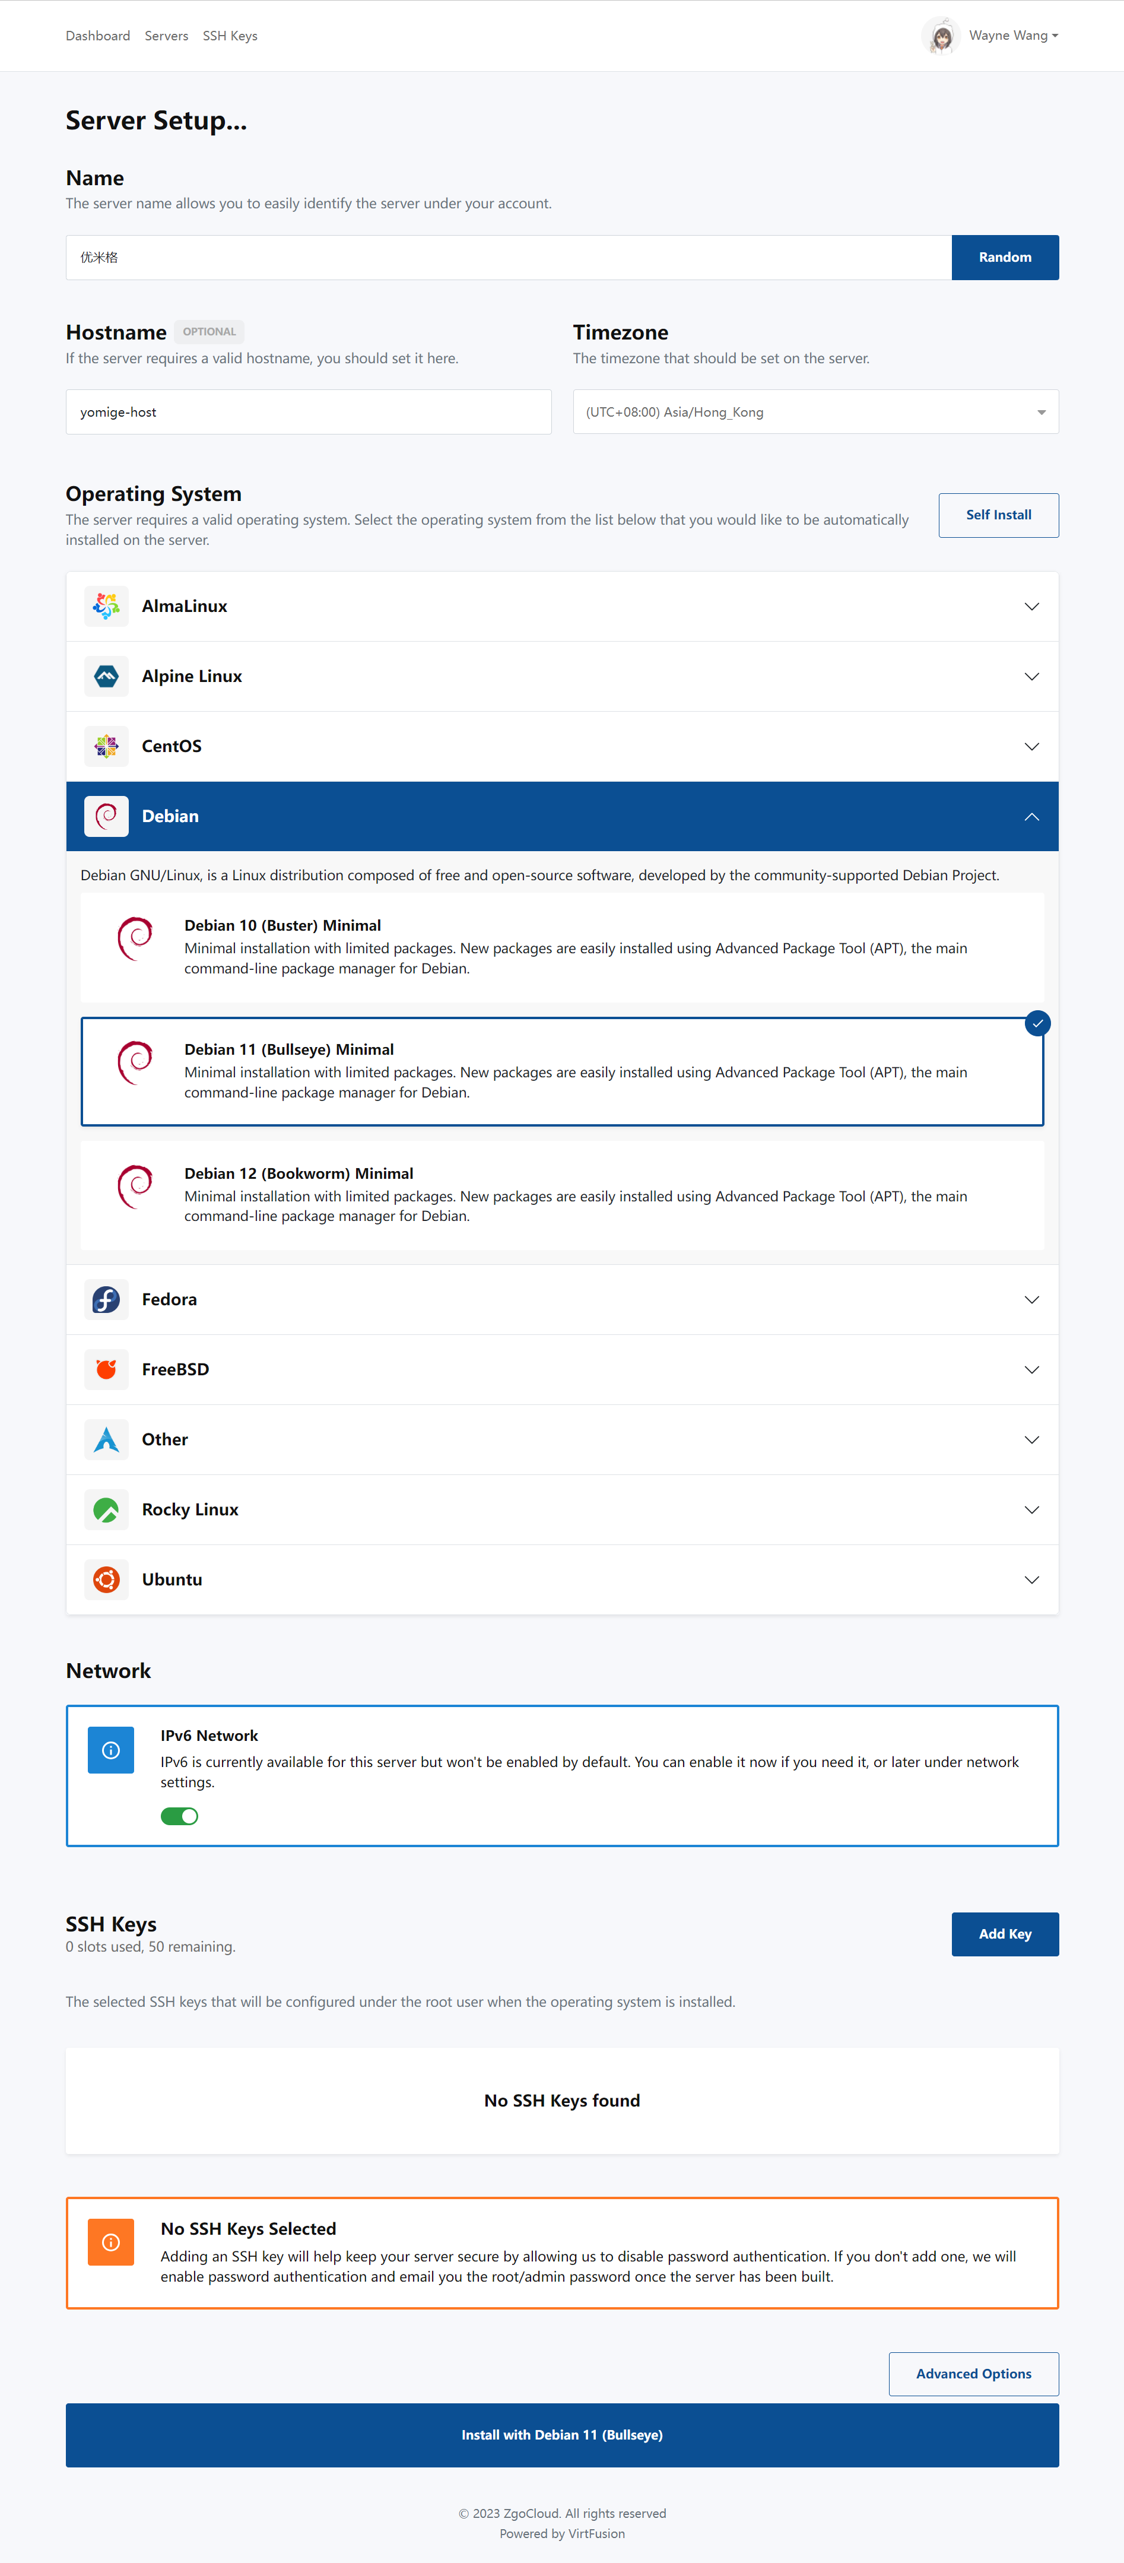The image size is (1124, 2563).
Task: Click the FreeBSD logo icon
Action: (106, 1370)
